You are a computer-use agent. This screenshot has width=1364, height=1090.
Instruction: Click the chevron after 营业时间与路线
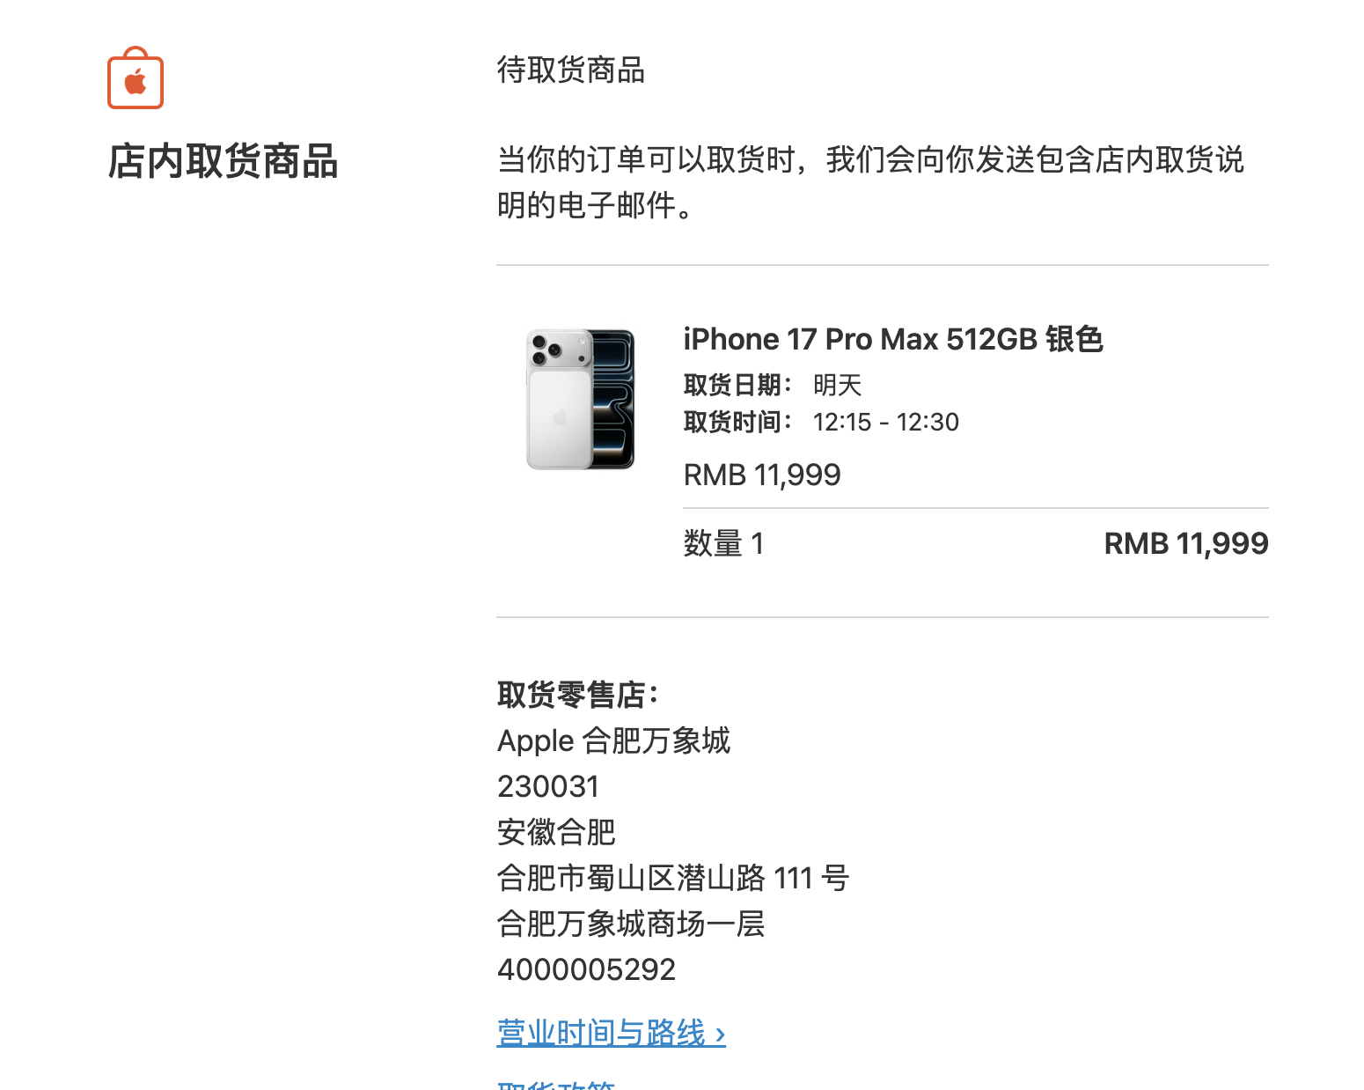720,1034
